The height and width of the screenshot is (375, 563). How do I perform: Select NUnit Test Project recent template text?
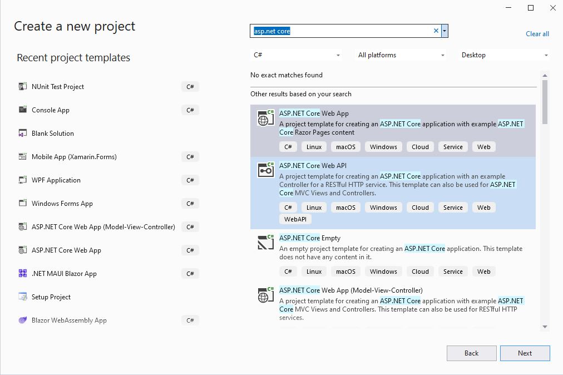[x=57, y=87]
